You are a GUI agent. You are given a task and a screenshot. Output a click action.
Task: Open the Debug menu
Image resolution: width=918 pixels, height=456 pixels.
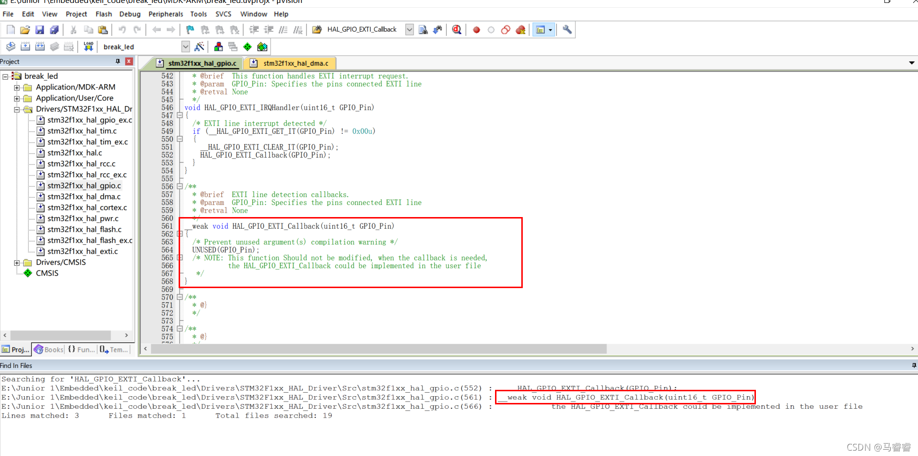click(x=130, y=14)
